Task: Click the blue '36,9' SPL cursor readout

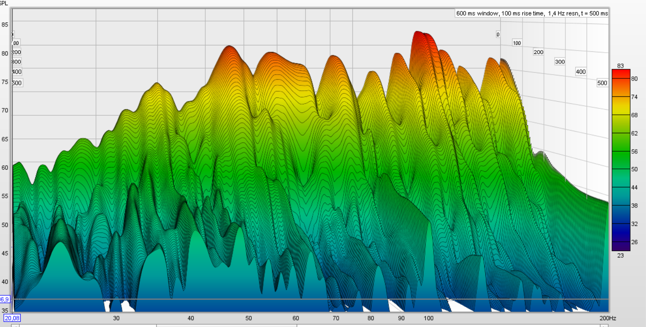Action: tap(4, 299)
